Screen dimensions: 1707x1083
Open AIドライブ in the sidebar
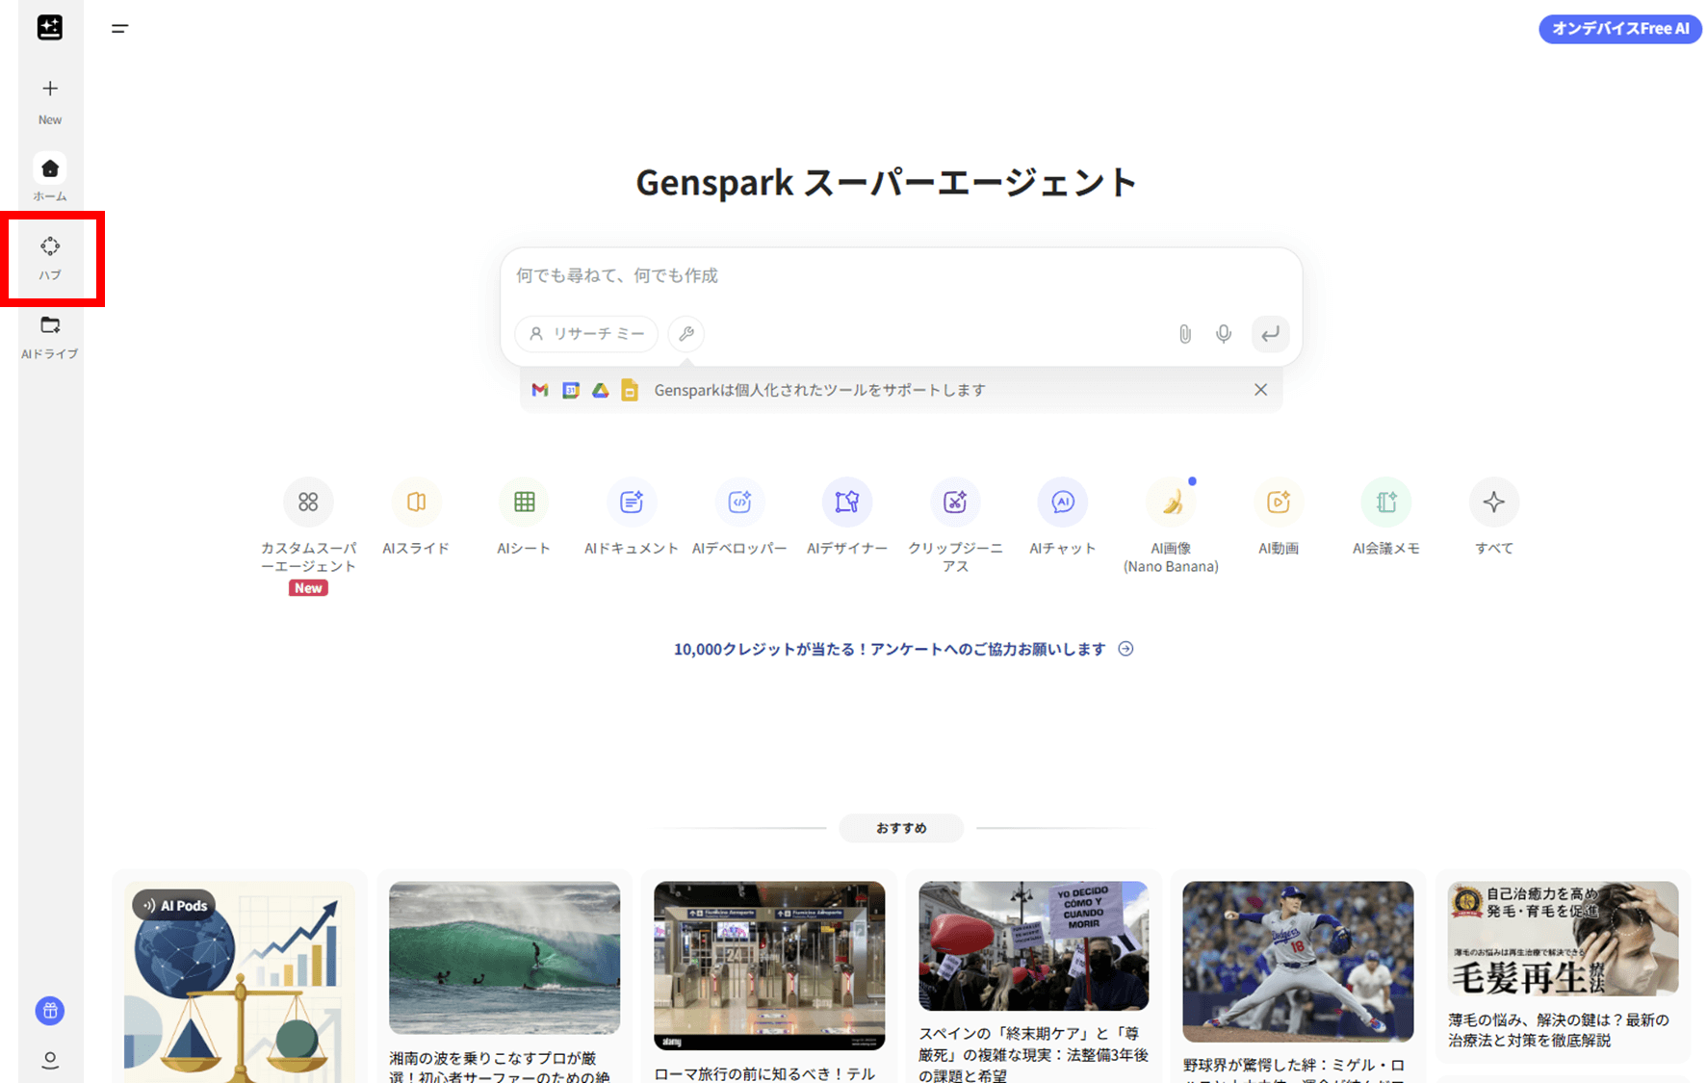tap(50, 336)
